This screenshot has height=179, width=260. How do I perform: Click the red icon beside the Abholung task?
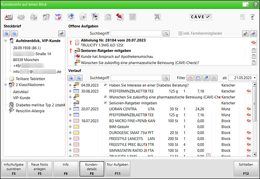(253, 42)
